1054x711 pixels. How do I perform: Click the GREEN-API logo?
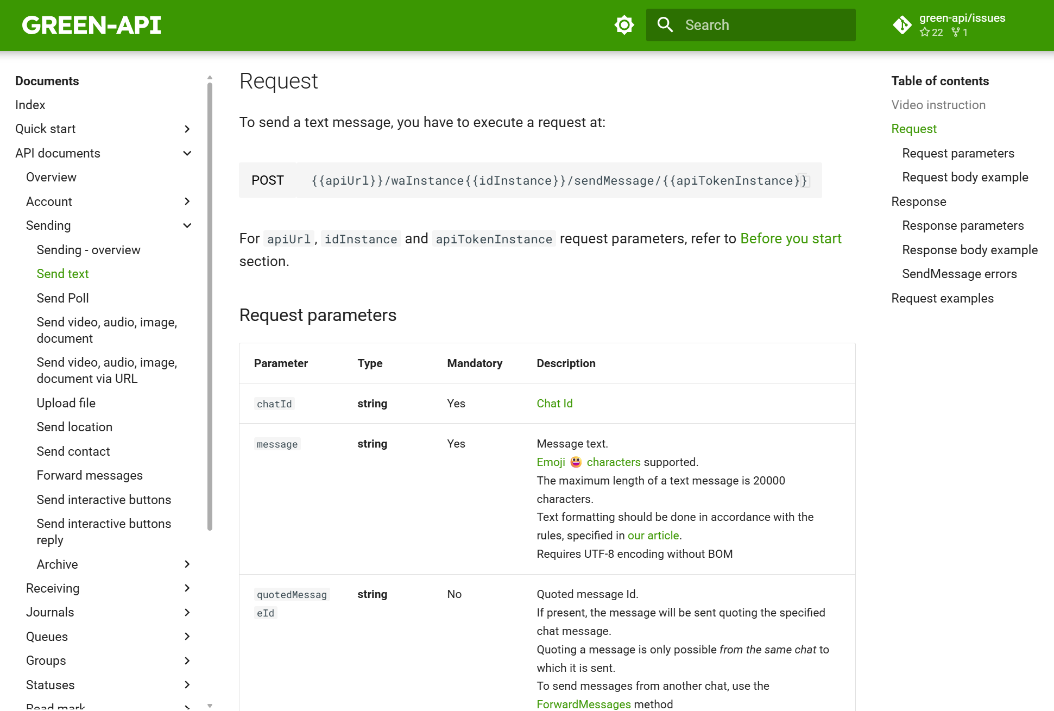tap(92, 25)
